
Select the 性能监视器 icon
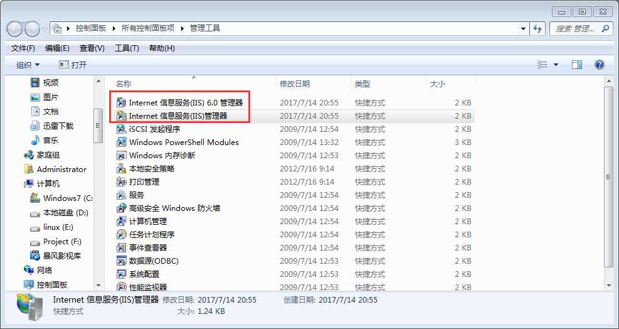(121, 287)
